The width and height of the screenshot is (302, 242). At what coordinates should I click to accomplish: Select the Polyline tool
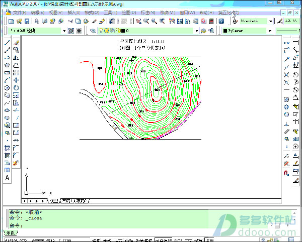pos(7,58)
